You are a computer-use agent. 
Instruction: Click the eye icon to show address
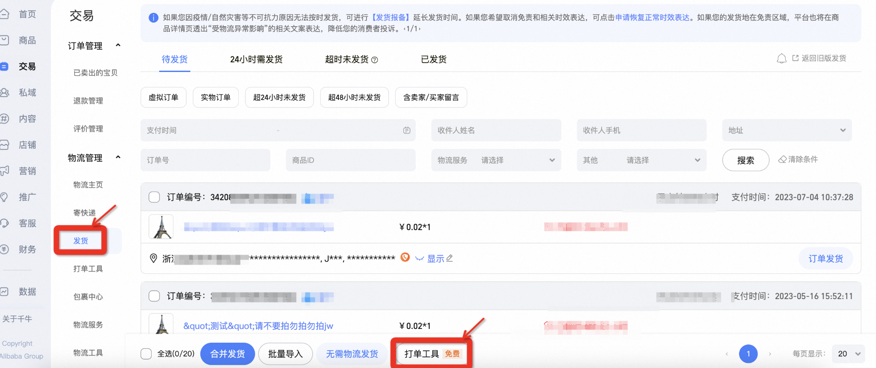pos(419,258)
